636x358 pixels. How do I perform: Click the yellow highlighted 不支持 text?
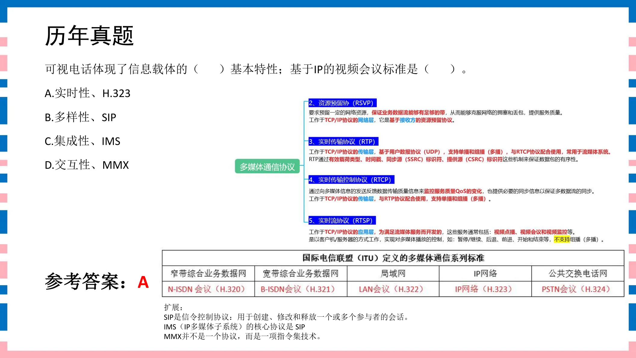pyautogui.click(x=562, y=239)
